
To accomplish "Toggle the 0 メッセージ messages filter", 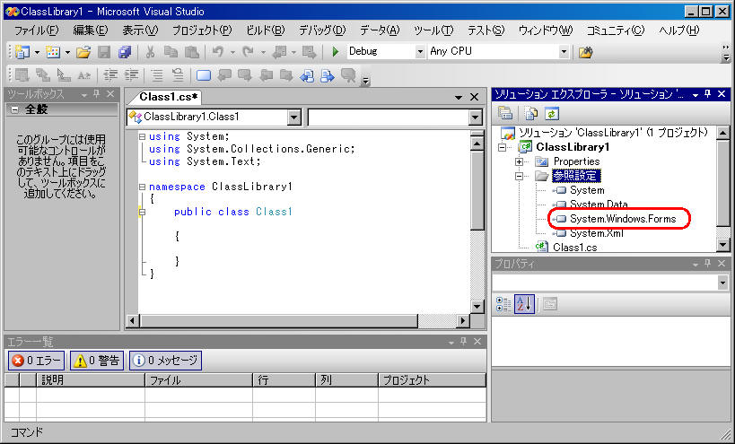I will [165, 361].
